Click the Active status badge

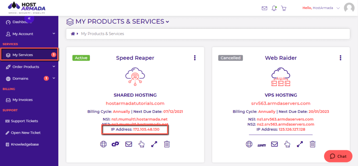click(81, 58)
